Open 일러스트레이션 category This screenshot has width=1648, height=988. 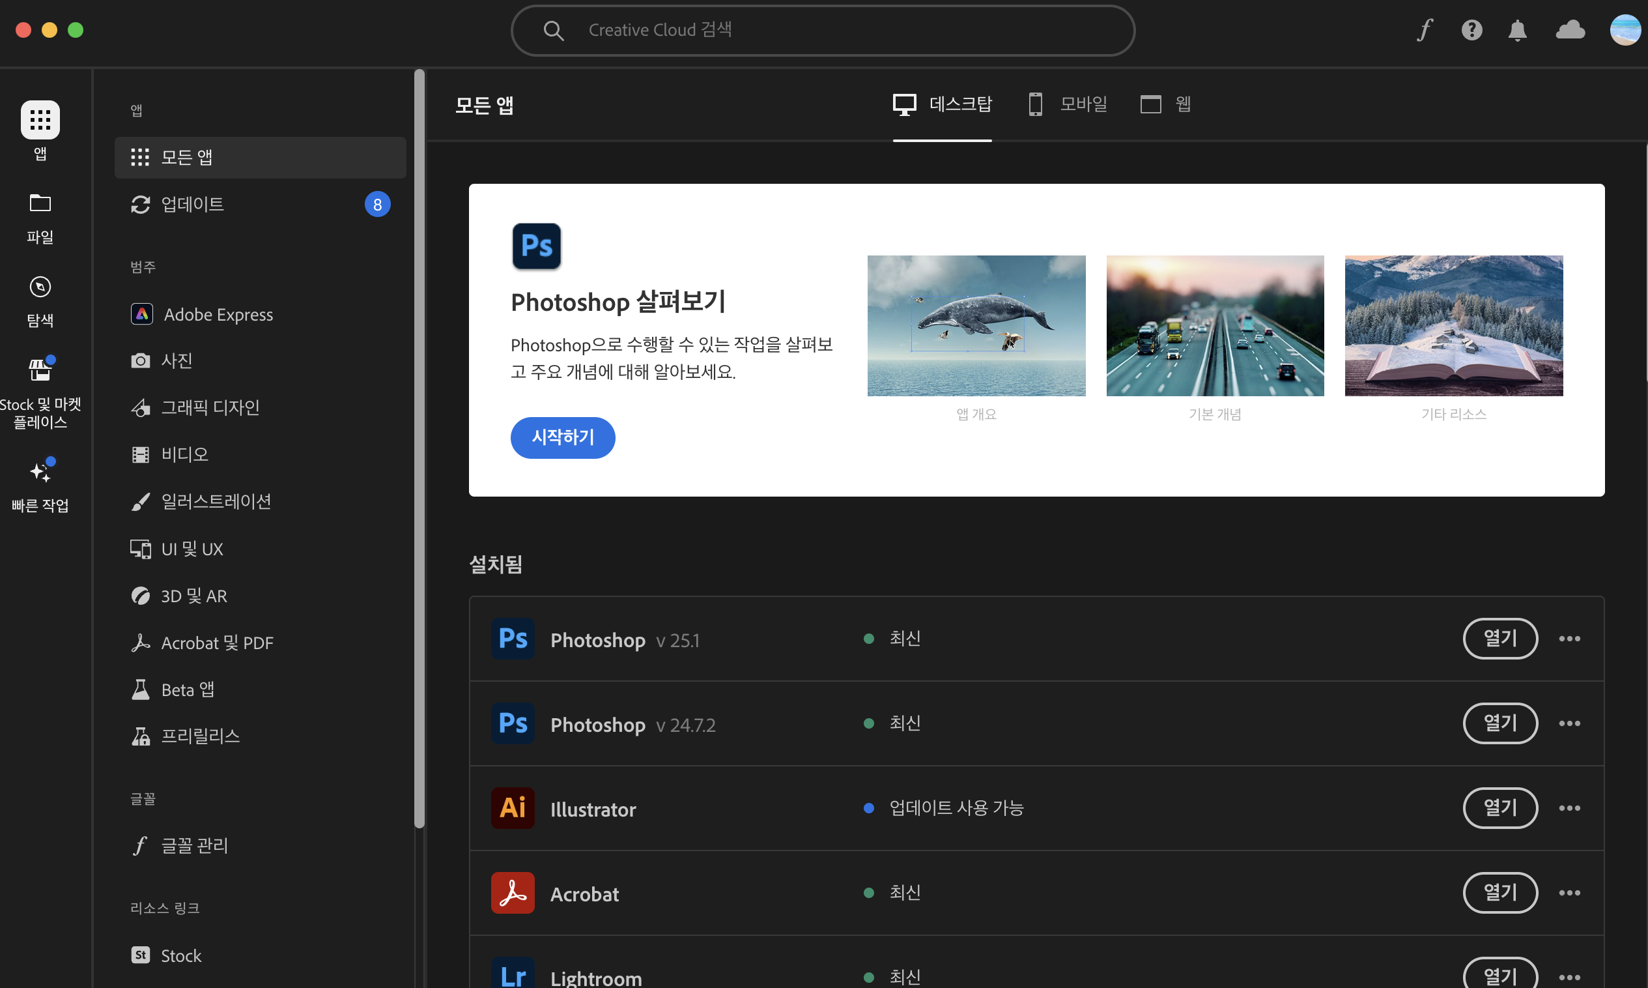(x=260, y=501)
